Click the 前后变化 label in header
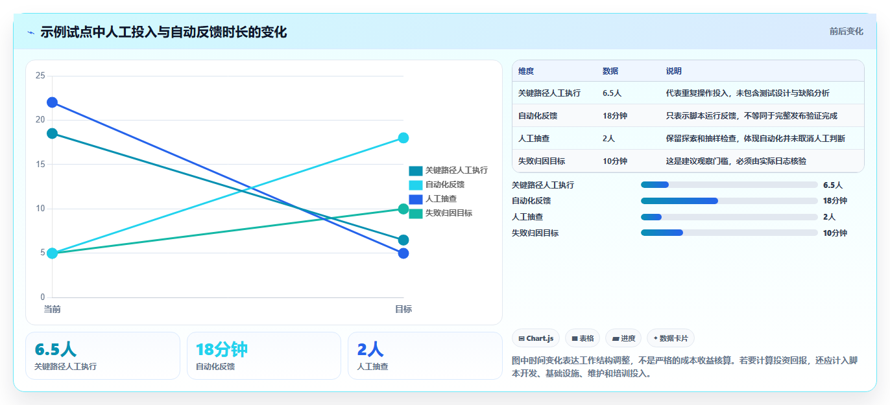The height and width of the screenshot is (405, 890). click(x=846, y=31)
